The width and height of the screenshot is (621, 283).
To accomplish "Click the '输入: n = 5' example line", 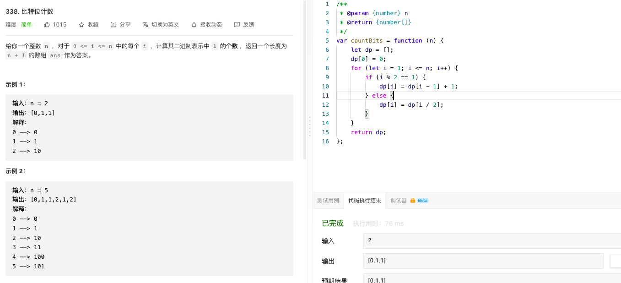I will 30,190.
